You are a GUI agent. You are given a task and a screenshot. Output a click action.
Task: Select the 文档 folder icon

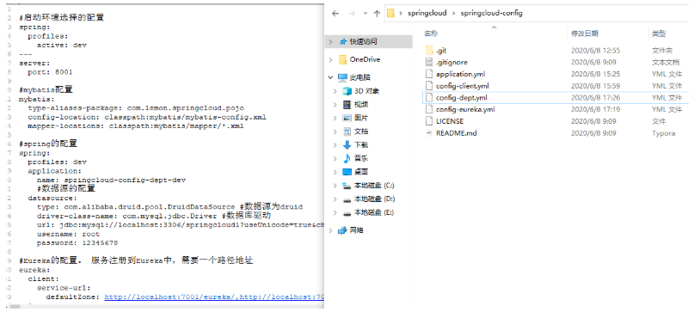[x=347, y=132]
